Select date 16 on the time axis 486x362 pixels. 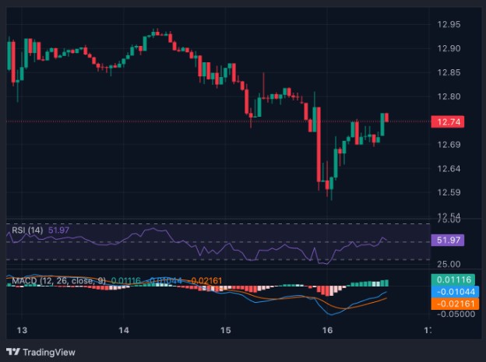(327, 330)
